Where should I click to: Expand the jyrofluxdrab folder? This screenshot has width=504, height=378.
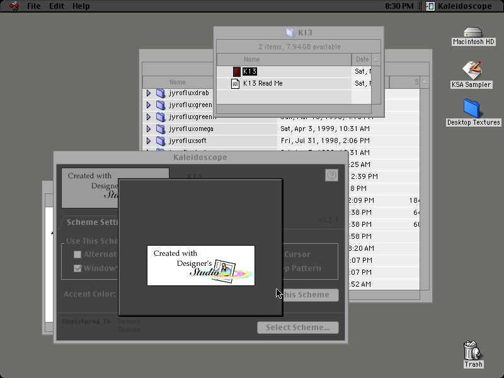click(149, 93)
